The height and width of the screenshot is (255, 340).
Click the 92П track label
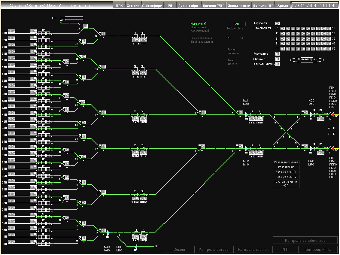157,246
